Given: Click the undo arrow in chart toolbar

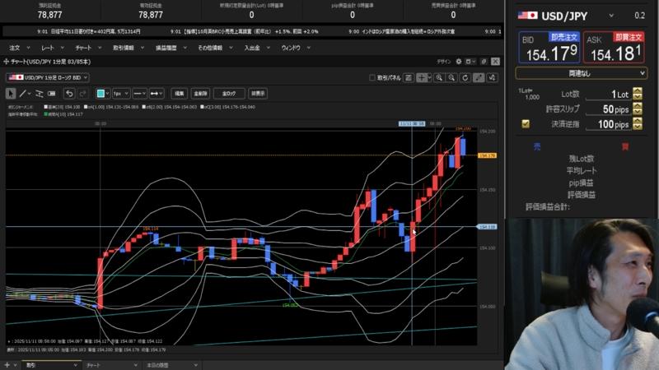Looking at the screenshot, I should [x=69, y=94].
